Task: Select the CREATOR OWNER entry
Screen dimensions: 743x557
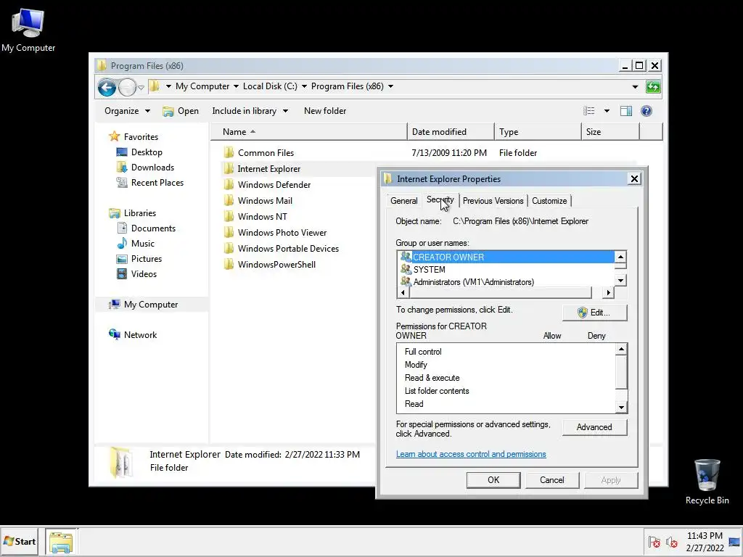Action: coord(506,257)
